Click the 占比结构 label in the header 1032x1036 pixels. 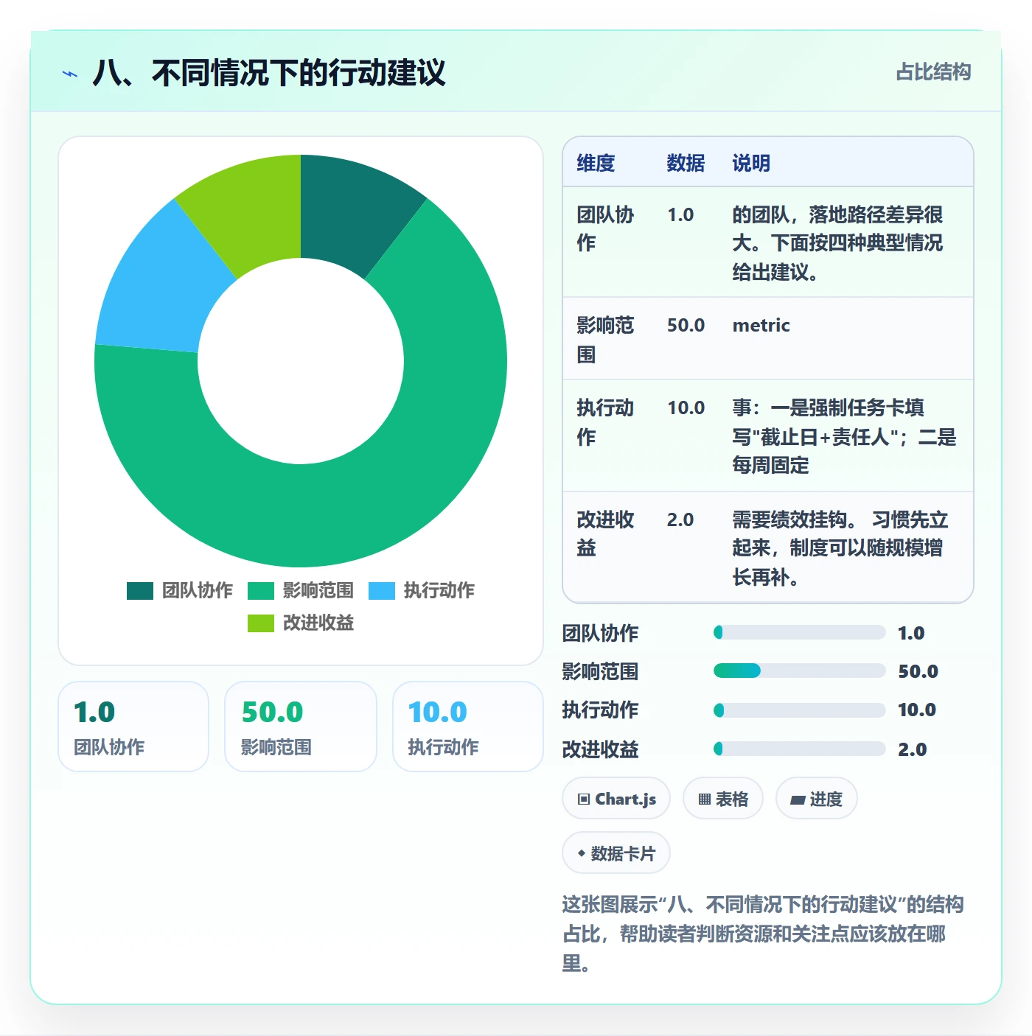(x=933, y=72)
